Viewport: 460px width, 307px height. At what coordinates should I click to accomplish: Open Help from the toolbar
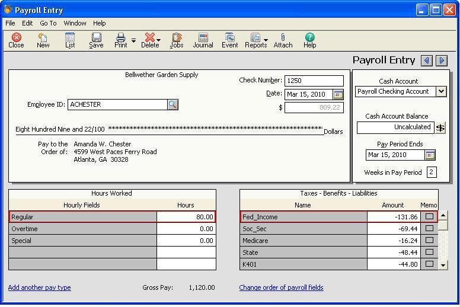pyautogui.click(x=310, y=40)
